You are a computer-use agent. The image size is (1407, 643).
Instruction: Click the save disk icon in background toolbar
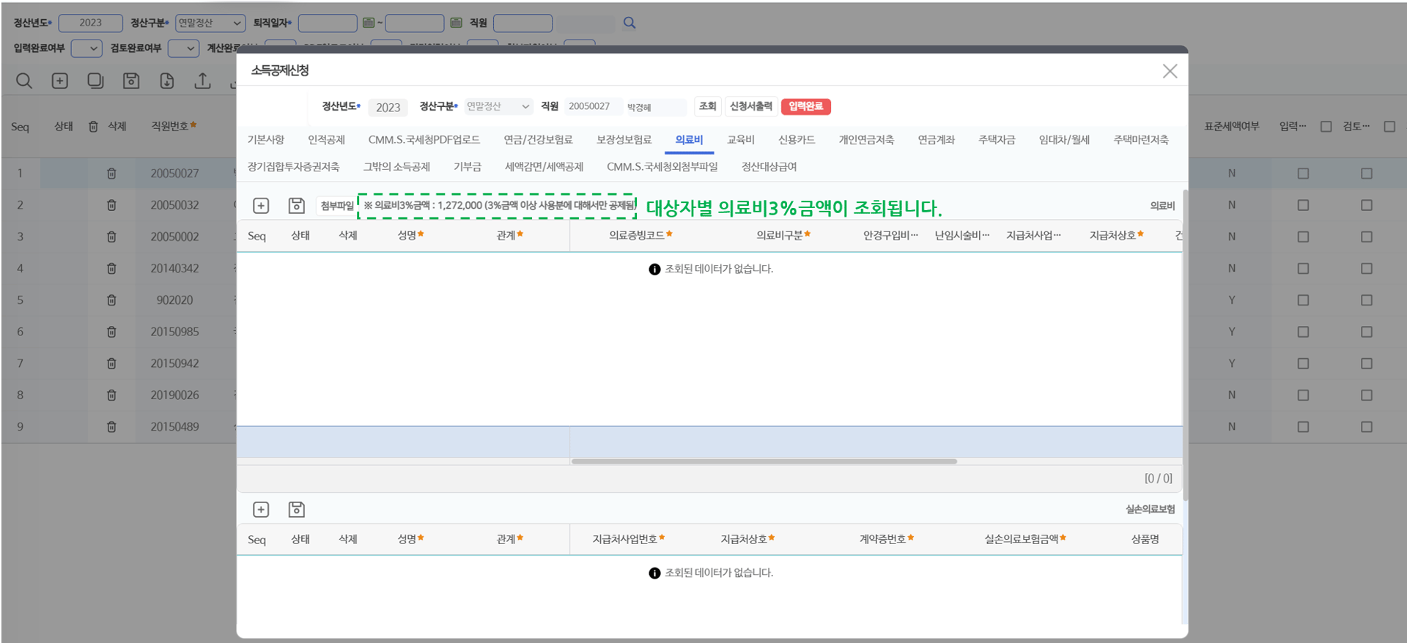(x=131, y=81)
